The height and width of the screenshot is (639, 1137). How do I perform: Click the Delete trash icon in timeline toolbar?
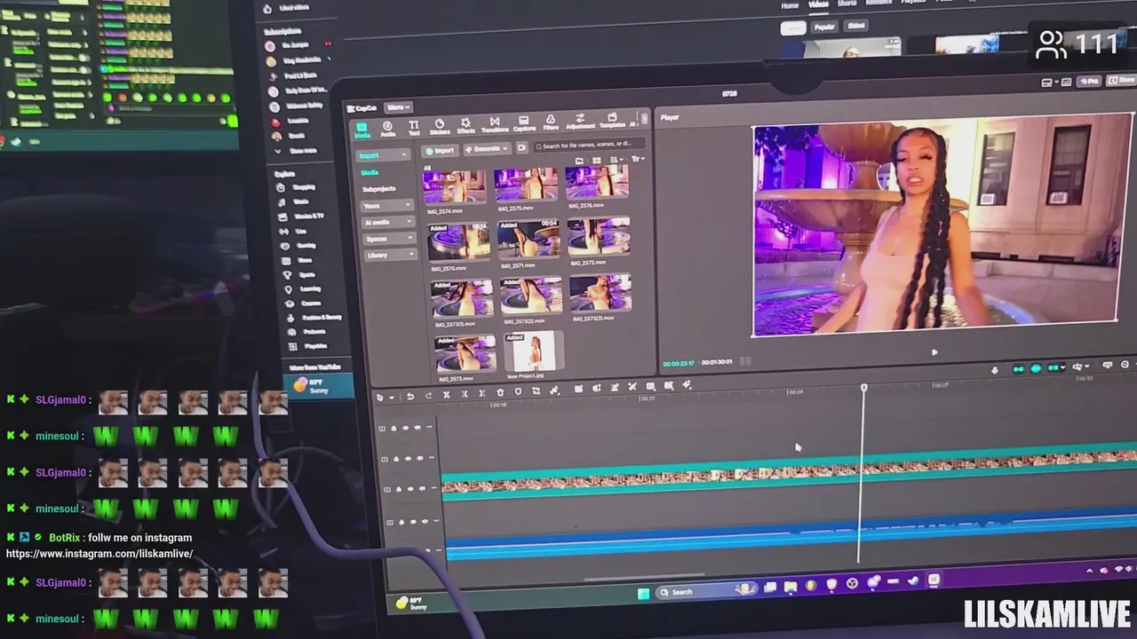tap(500, 392)
